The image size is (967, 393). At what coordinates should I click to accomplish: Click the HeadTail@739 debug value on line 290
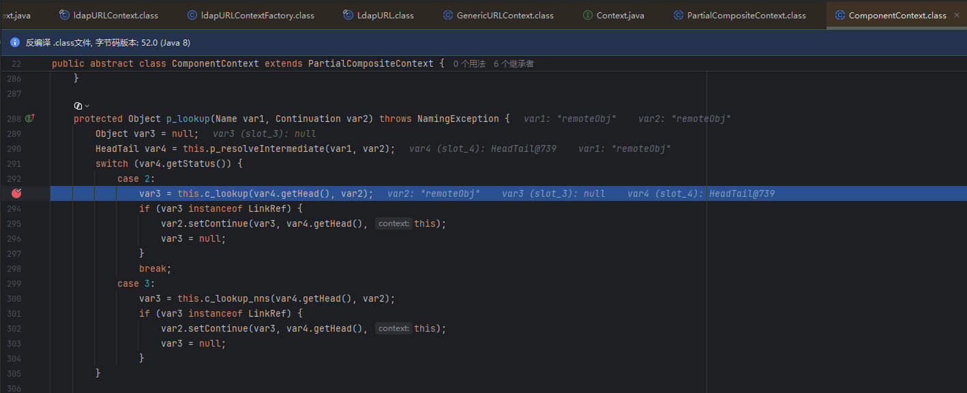tap(524, 148)
